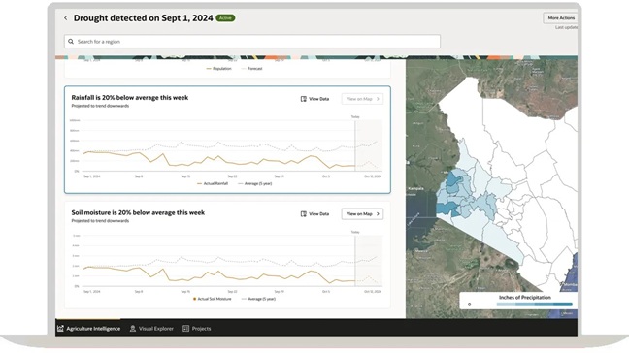Click the Inches of Precipitation legend title

pos(525,298)
